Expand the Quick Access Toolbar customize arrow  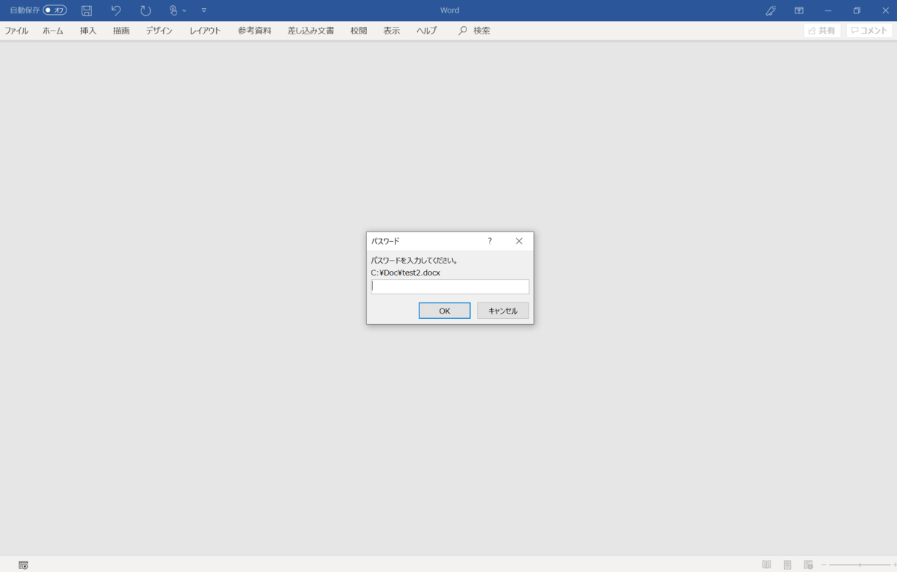[204, 10]
